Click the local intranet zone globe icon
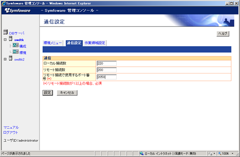This screenshot has height=157, width=240. (142, 153)
